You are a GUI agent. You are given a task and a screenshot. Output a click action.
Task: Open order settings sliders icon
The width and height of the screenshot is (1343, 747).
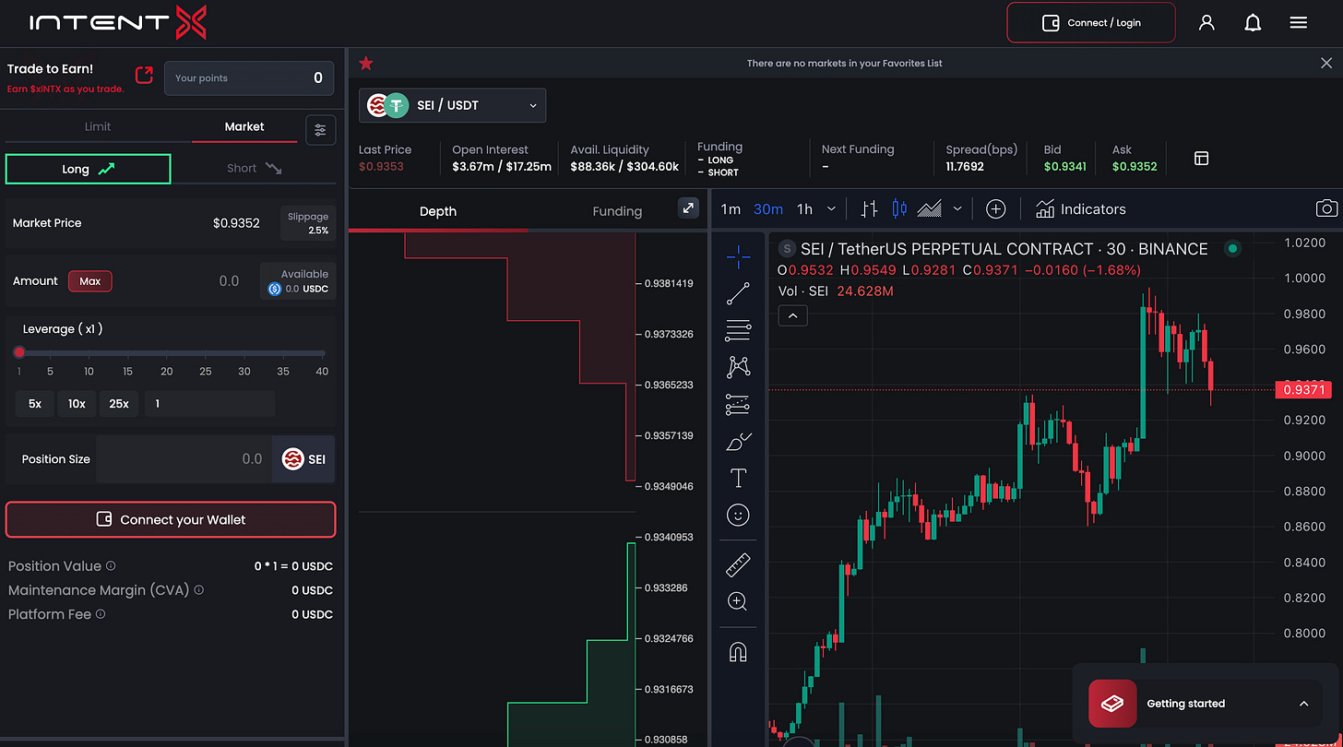pyautogui.click(x=320, y=130)
